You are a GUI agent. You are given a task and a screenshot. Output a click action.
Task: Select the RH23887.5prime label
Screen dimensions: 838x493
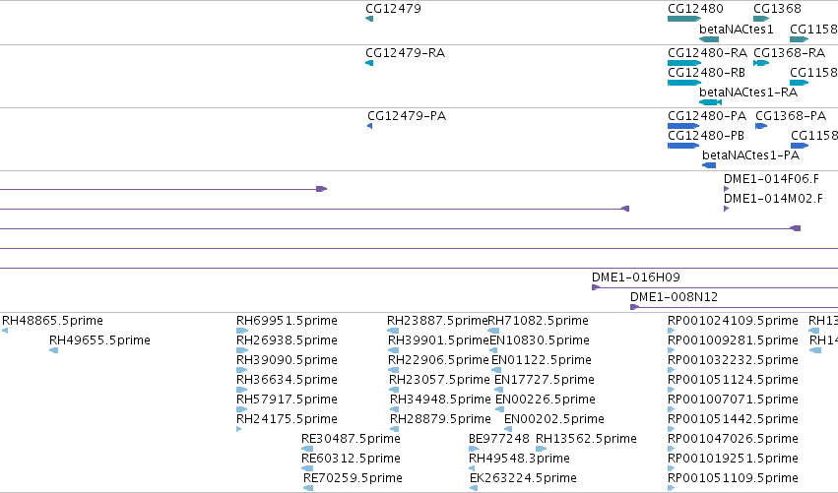(437, 321)
